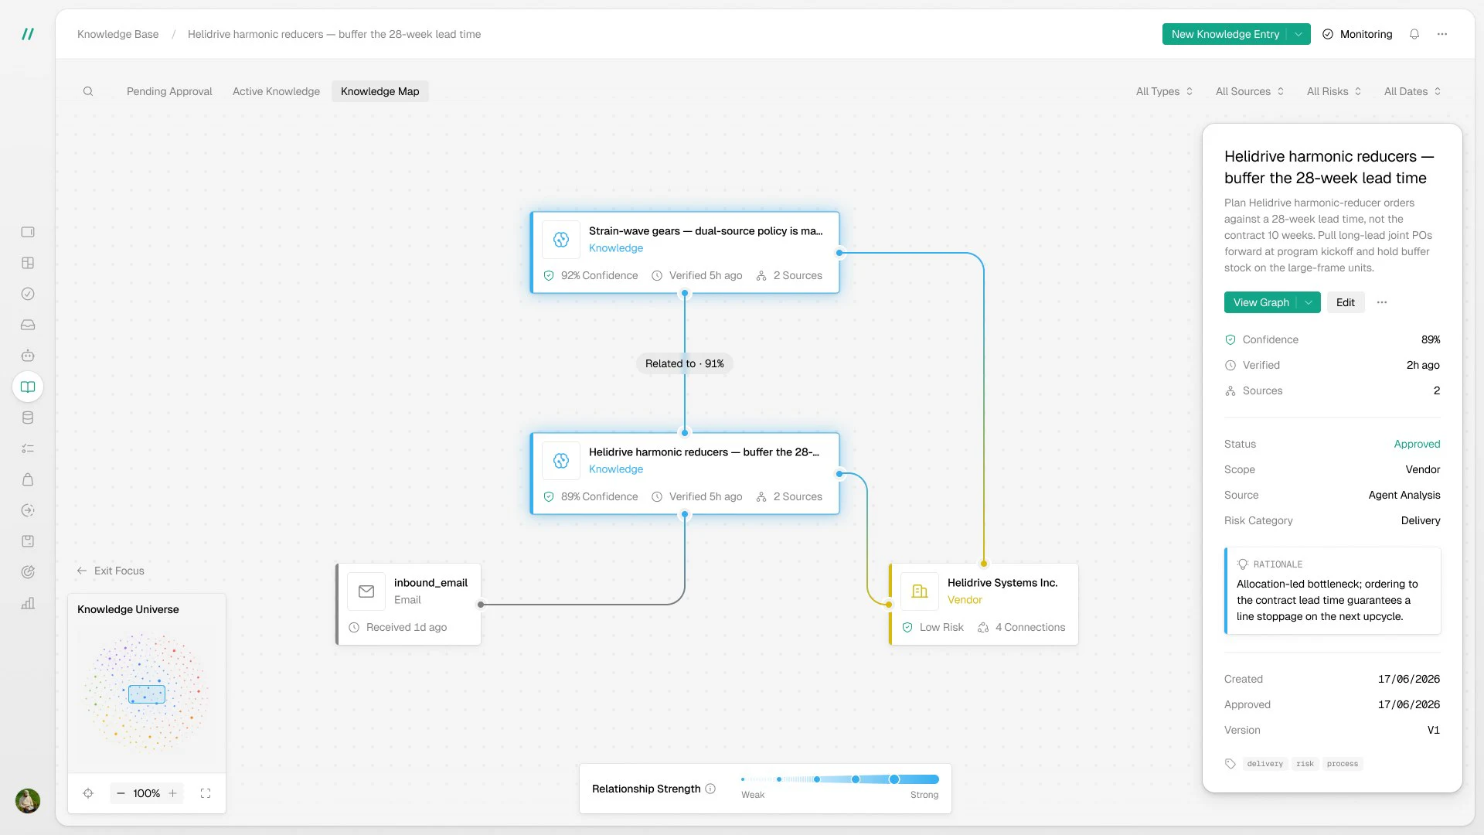Click the Strong end relationship strength handle

[x=894, y=779]
